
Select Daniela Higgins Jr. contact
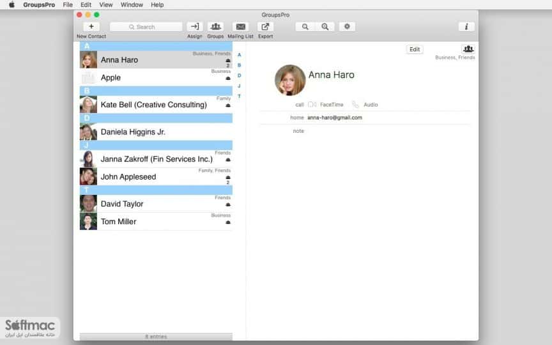(x=156, y=132)
